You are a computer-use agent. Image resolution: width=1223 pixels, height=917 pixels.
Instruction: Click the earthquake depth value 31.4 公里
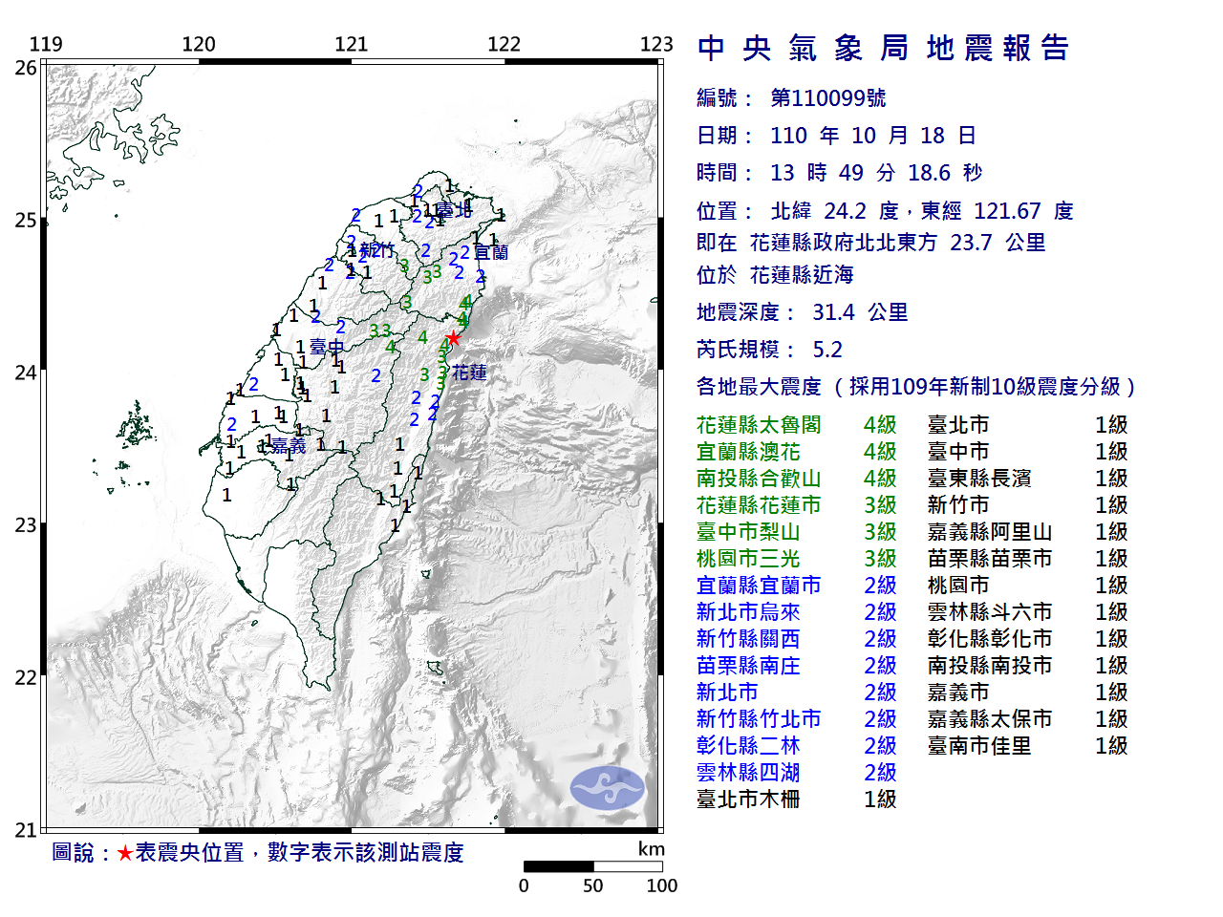pos(860,312)
